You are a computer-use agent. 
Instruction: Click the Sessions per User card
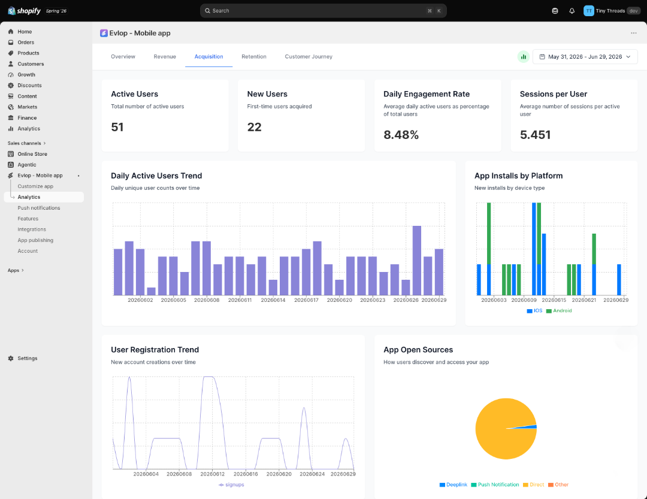click(574, 116)
